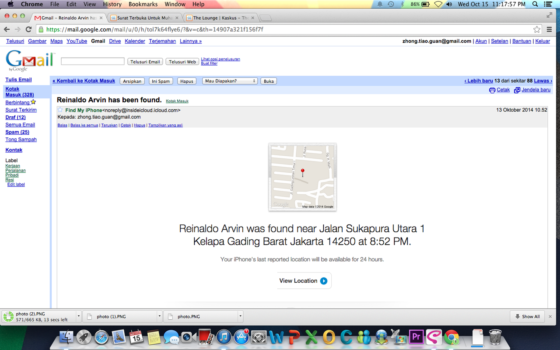560x350 pixels.
Task: Go back via Kembali ke Kotak Masuk
Action: pos(84,80)
